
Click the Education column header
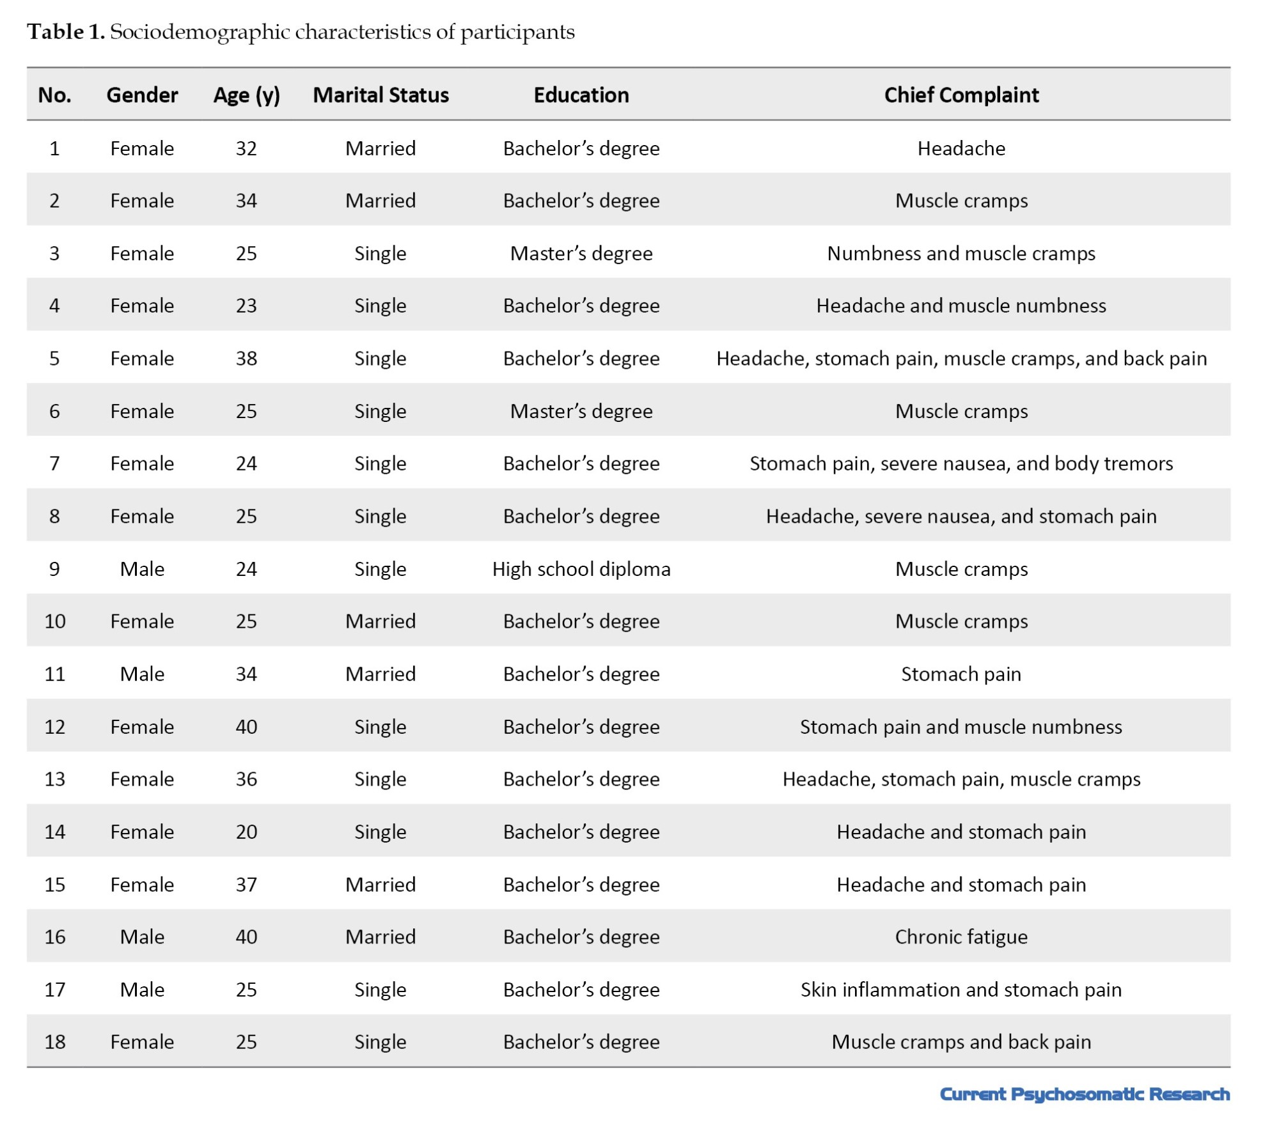tap(581, 95)
